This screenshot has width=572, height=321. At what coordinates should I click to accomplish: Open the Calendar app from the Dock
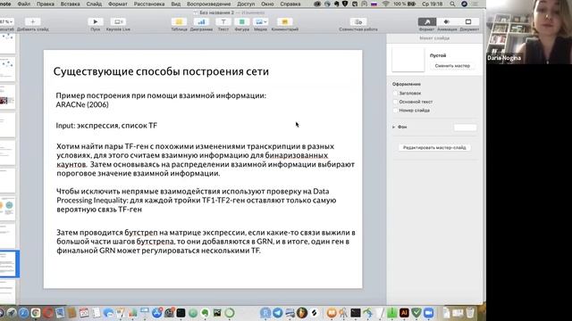coord(84,313)
